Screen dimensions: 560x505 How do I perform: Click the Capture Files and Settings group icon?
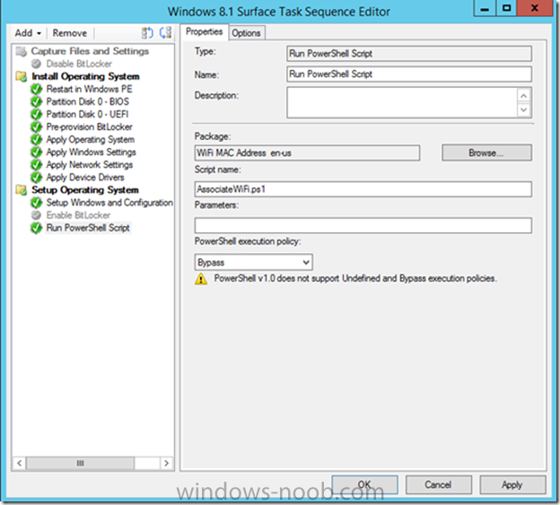click(x=21, y=52)
